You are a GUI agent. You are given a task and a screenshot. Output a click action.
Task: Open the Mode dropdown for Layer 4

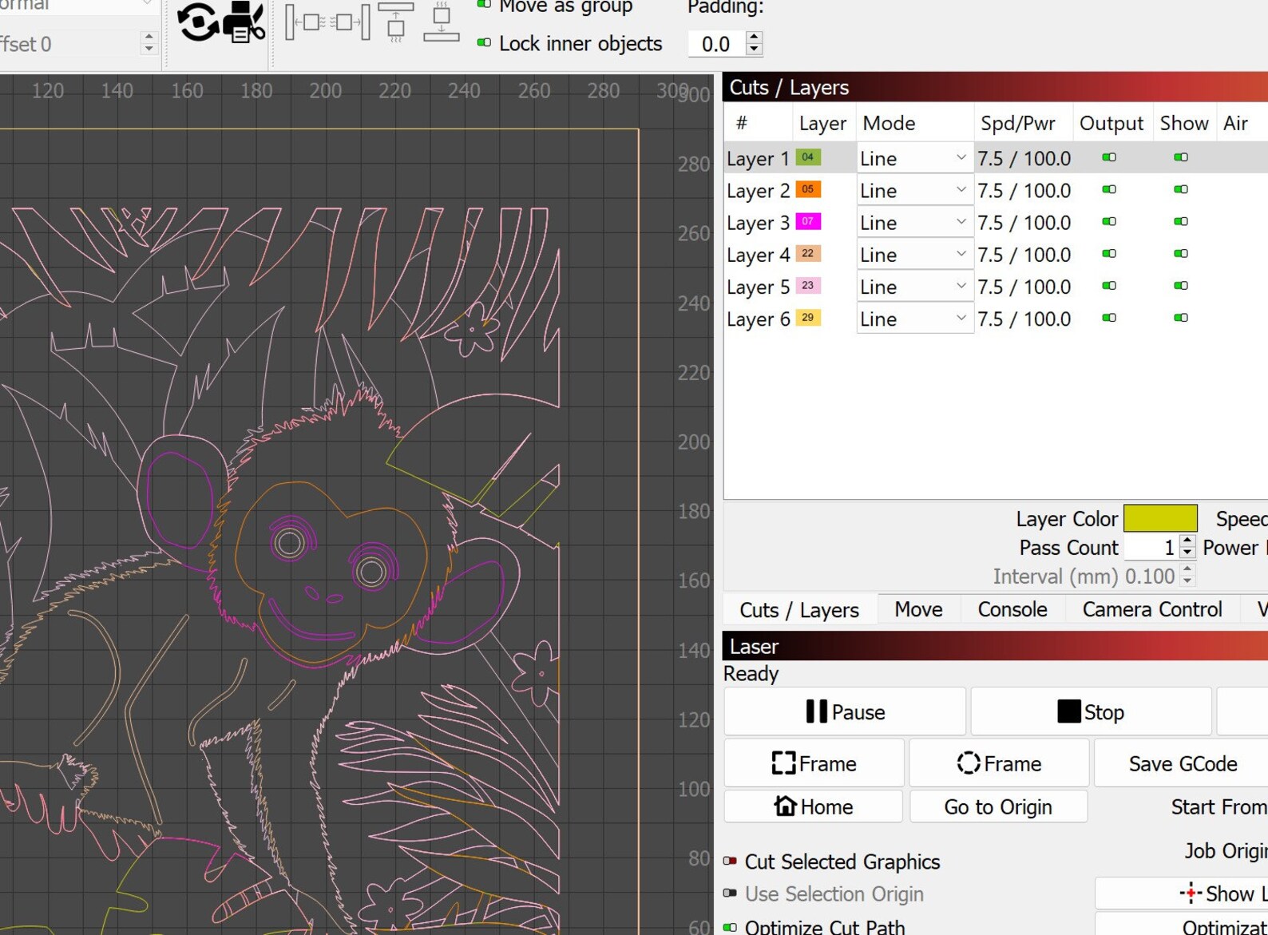914,254
